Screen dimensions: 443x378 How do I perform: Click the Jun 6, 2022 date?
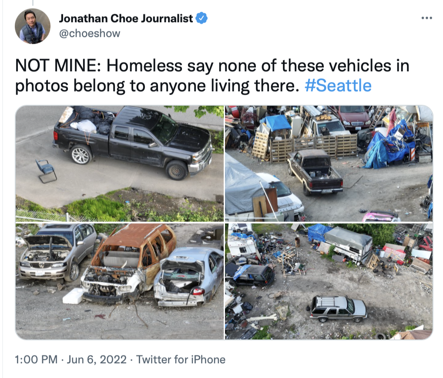click(97, 360)
